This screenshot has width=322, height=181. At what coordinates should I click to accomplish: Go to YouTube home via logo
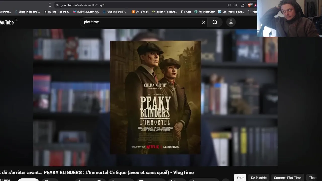pyautogui.click(x=7, y=22)
